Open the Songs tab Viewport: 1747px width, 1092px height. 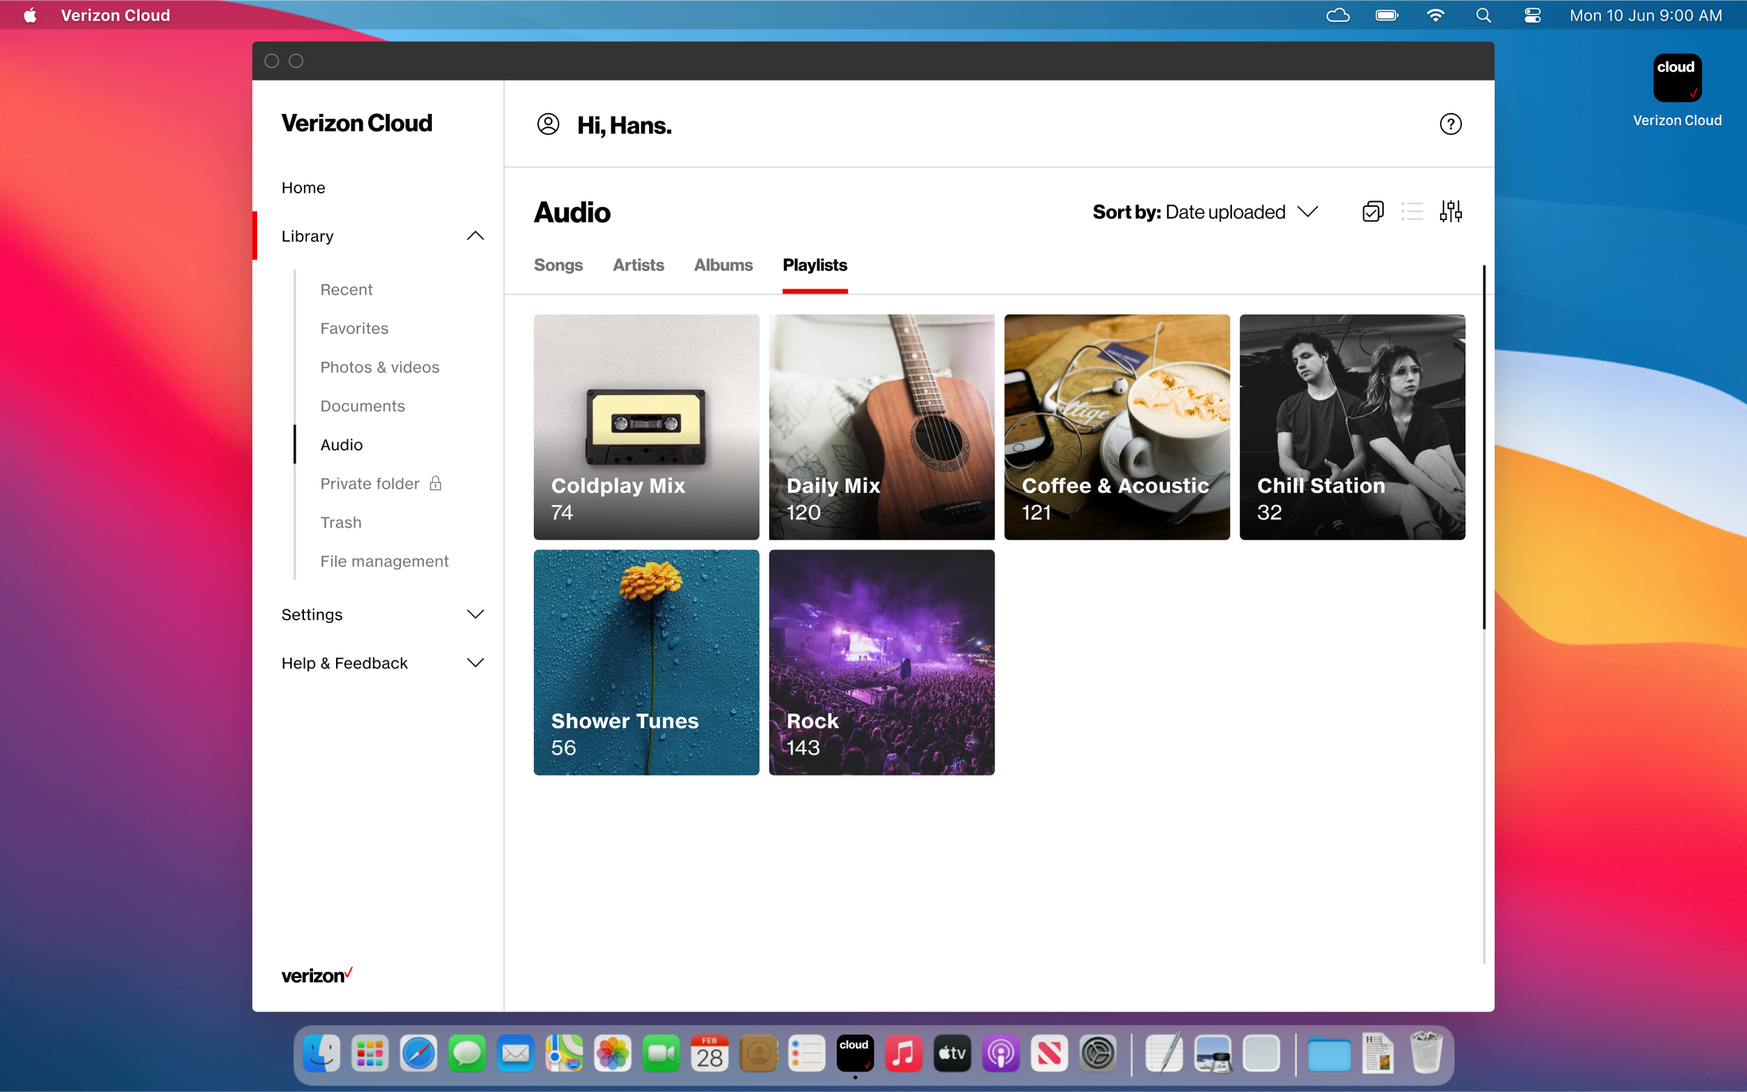(x=558, y=265)
